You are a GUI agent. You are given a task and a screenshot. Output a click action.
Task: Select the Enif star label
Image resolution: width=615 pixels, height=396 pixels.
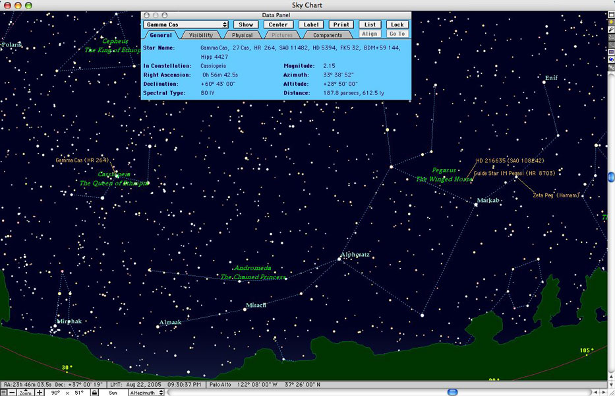(x=552, y=78)
